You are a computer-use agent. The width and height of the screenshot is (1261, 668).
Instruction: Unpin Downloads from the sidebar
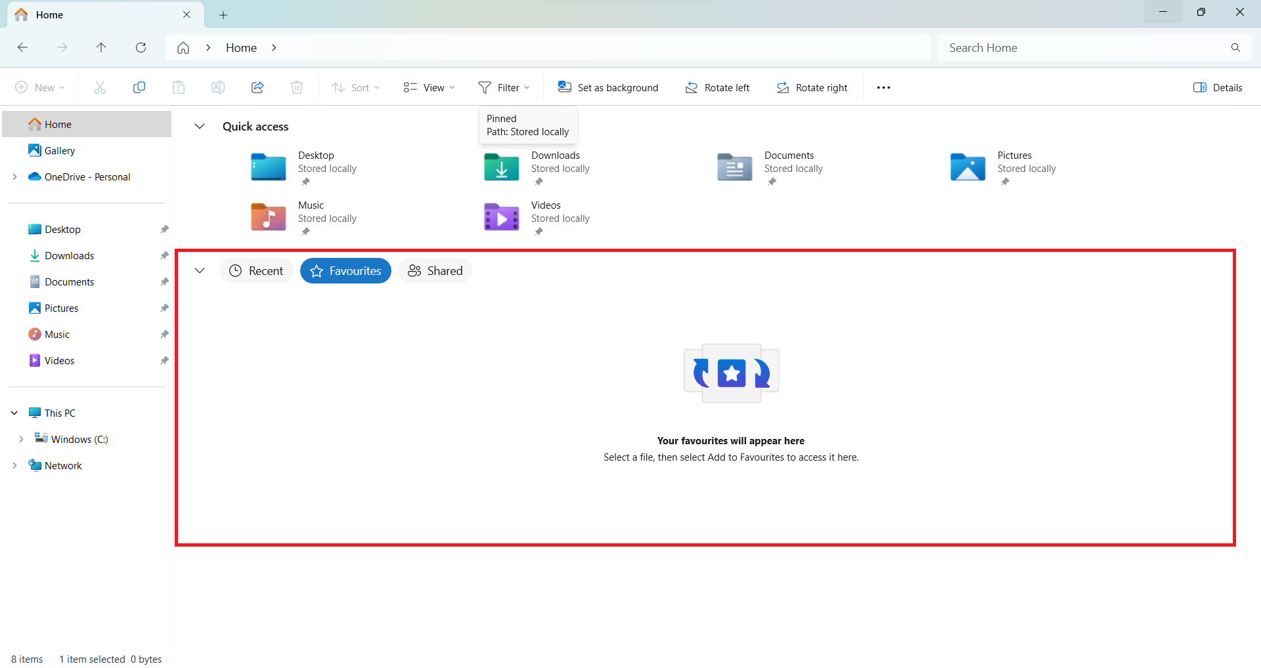pyautogui.click(x=164, y=255)
